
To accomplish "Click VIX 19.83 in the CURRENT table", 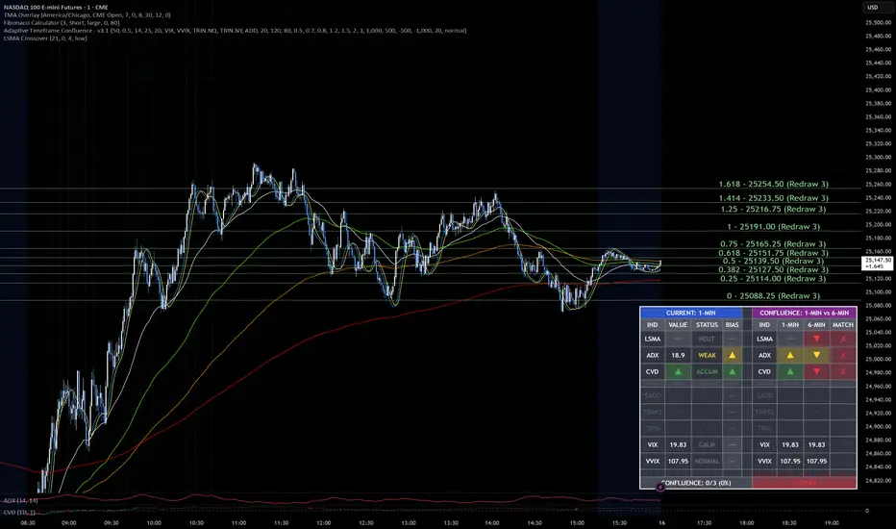I will pos(678,444).
